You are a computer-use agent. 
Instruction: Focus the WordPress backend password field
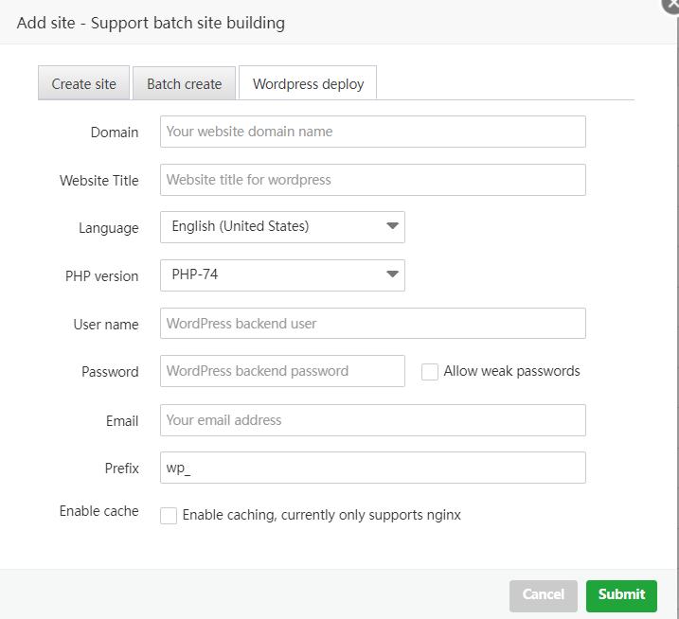click(x=282, y=371)
